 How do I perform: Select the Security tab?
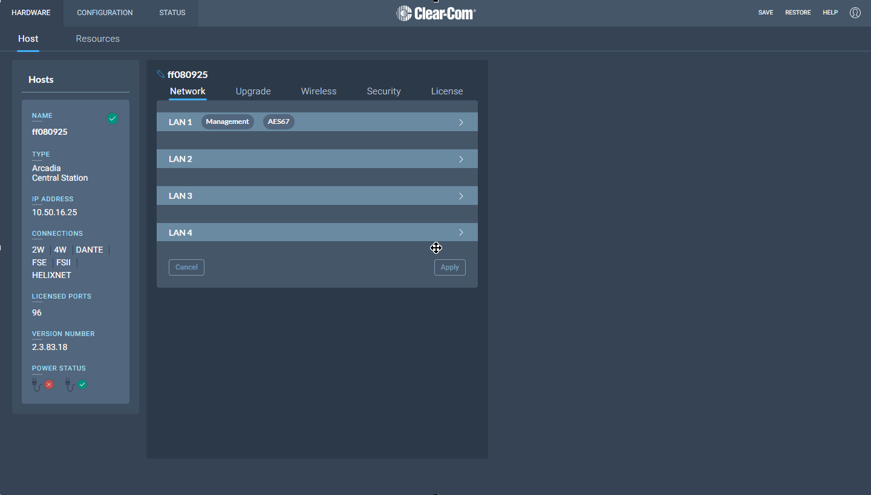pyautogui.click(x=383, y=91)
